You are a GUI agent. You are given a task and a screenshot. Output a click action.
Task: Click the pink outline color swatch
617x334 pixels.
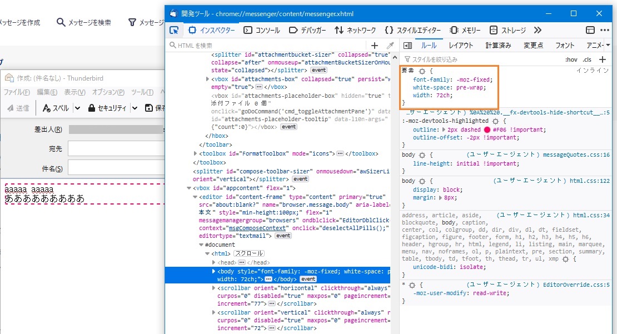[x=487, y=129]
